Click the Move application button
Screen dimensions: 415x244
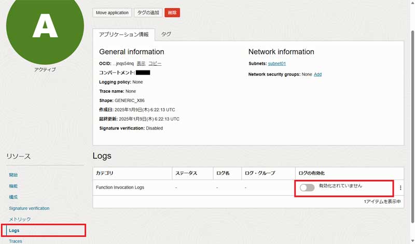[112, 12]
